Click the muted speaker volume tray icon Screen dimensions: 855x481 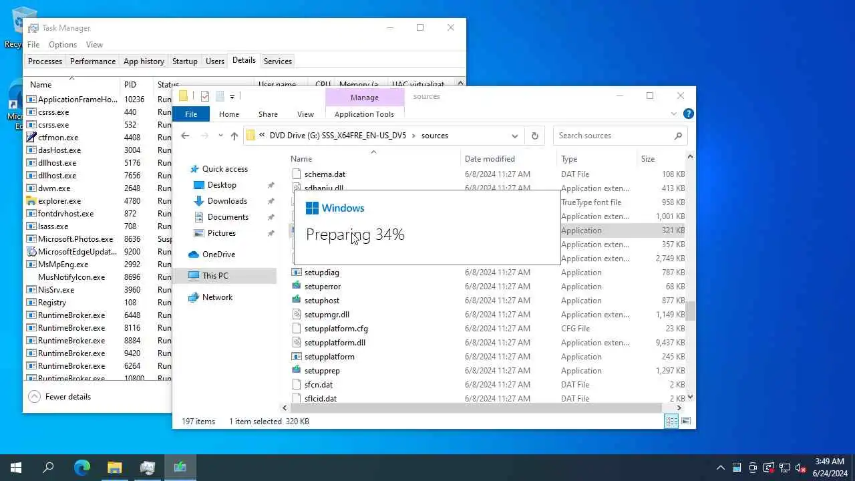pyautogui.click(x=800, y=468)
